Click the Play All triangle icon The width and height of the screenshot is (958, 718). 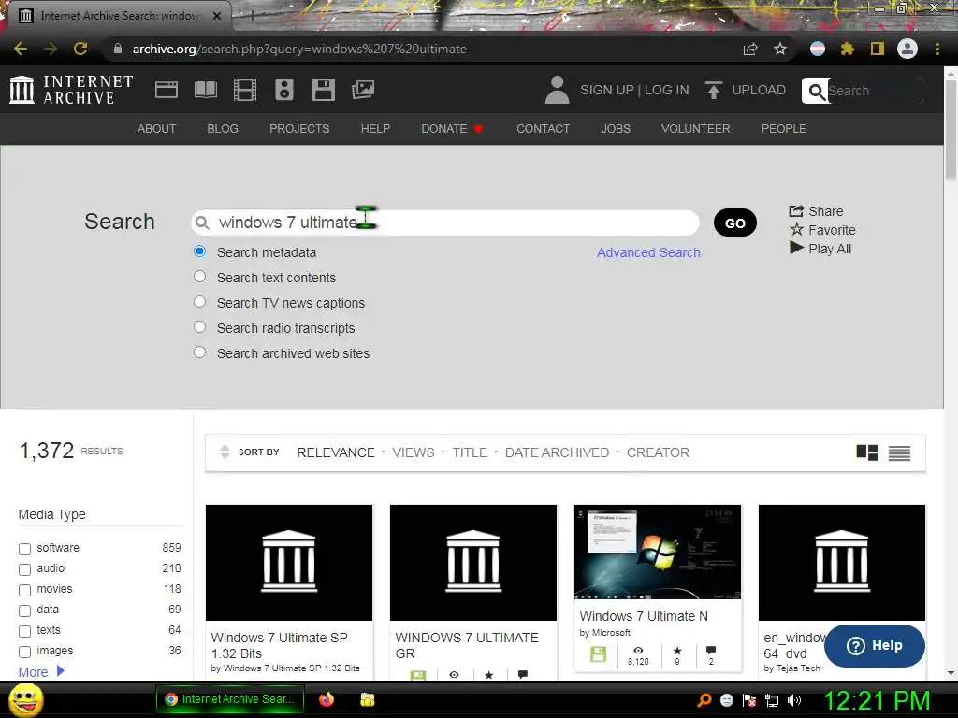[x=796, y=248]
